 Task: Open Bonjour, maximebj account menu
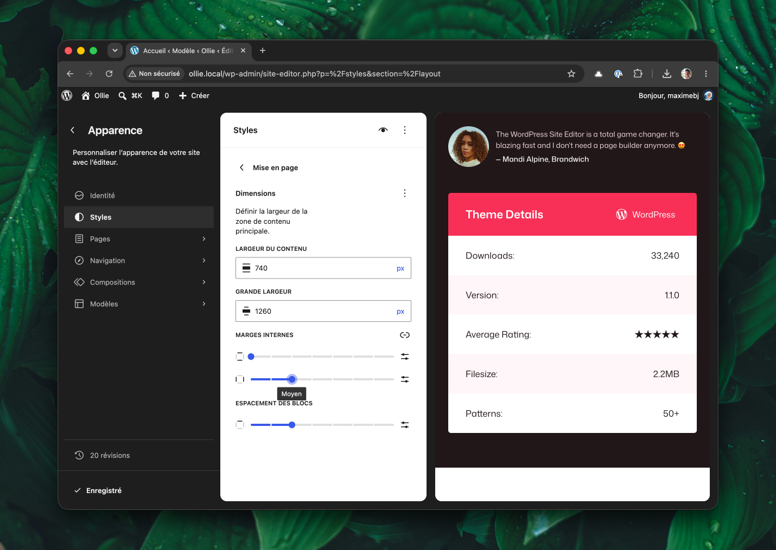(x=675, y=95)
